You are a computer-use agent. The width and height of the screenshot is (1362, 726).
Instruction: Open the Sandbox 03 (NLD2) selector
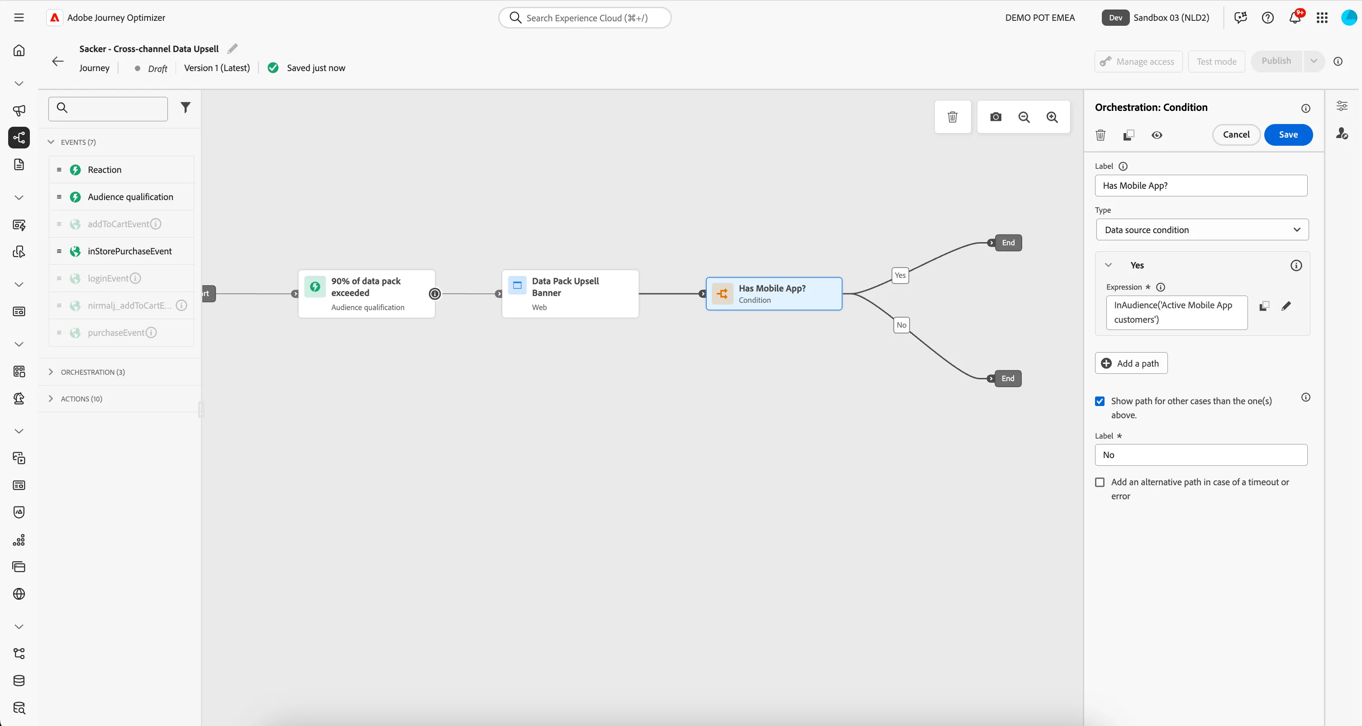[1155, 18]
